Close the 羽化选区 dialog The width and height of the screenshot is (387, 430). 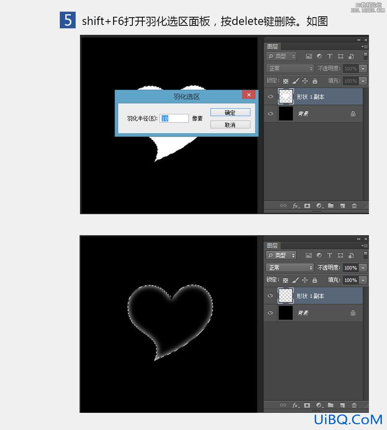249,95
